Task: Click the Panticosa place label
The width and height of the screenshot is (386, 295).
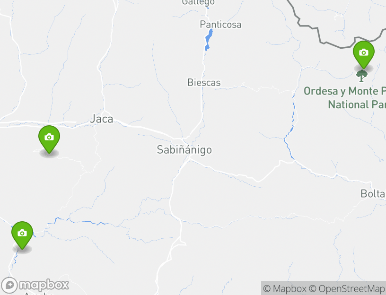Action: [x=220, y=25]
